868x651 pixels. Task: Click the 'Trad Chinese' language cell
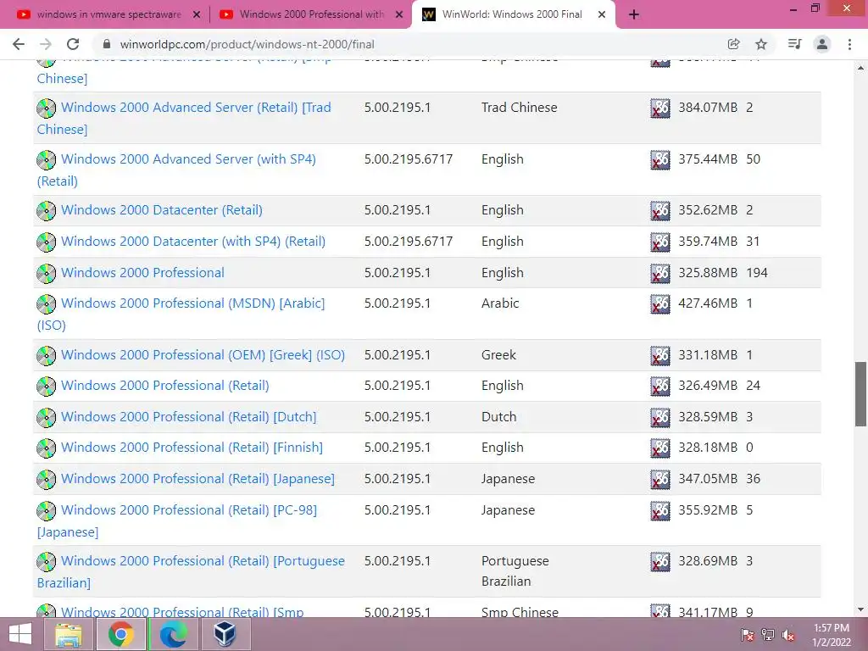(520, 108)
